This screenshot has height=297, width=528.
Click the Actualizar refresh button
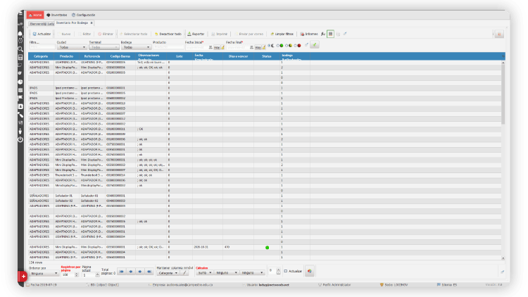[42, 34]
